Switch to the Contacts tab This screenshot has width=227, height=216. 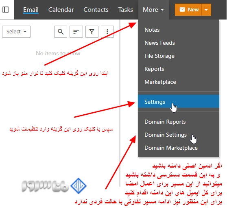(x=96, y=10)
